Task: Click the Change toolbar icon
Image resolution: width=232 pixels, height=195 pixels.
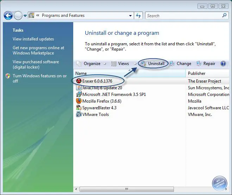Action: coord(172,64)
